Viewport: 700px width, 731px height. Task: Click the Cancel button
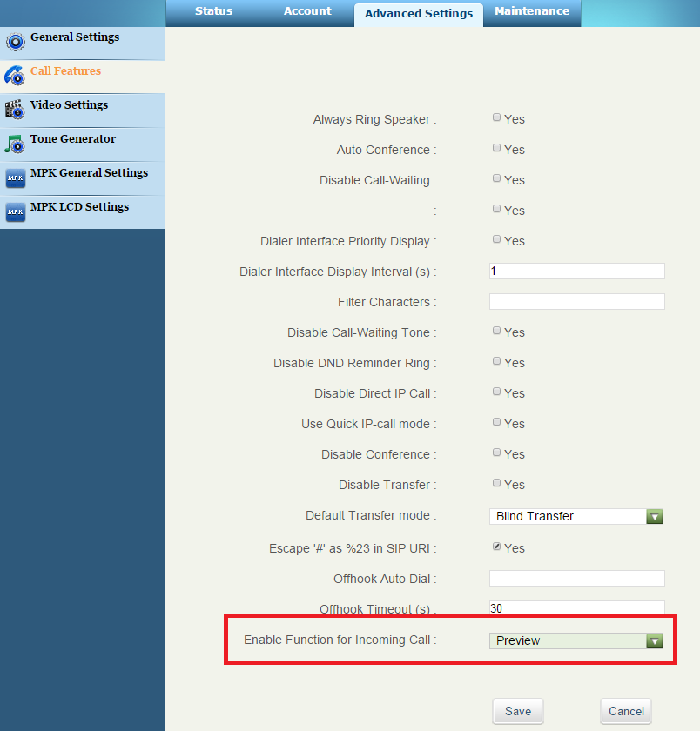[626, 711]
